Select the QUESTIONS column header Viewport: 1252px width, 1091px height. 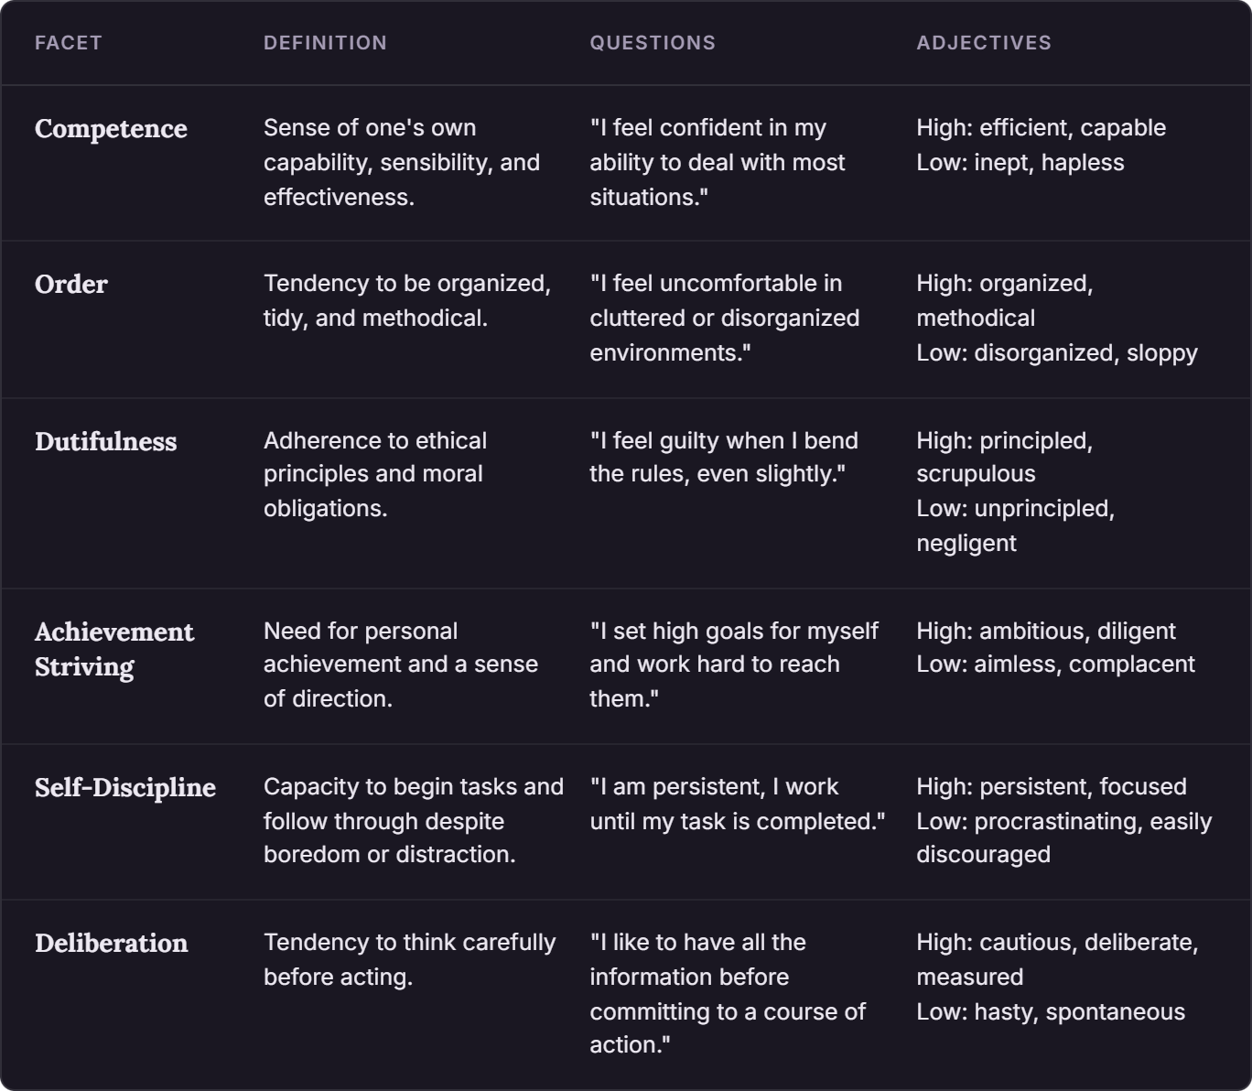(653, 43)
